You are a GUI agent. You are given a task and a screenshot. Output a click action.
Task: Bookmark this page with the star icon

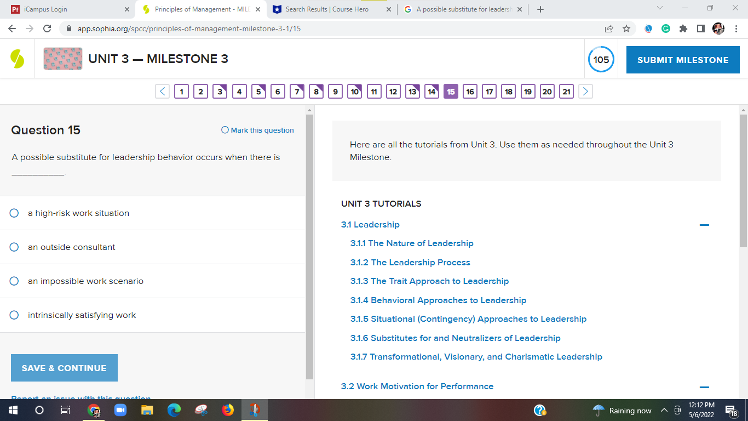click(626, 29)
